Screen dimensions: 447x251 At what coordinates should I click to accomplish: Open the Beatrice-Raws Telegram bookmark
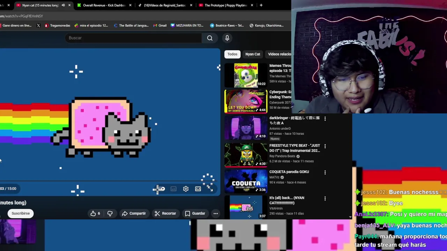[227, 25]
